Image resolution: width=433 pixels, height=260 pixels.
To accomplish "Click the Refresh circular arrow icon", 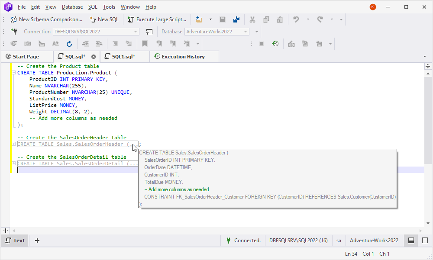I will (69, 44).
